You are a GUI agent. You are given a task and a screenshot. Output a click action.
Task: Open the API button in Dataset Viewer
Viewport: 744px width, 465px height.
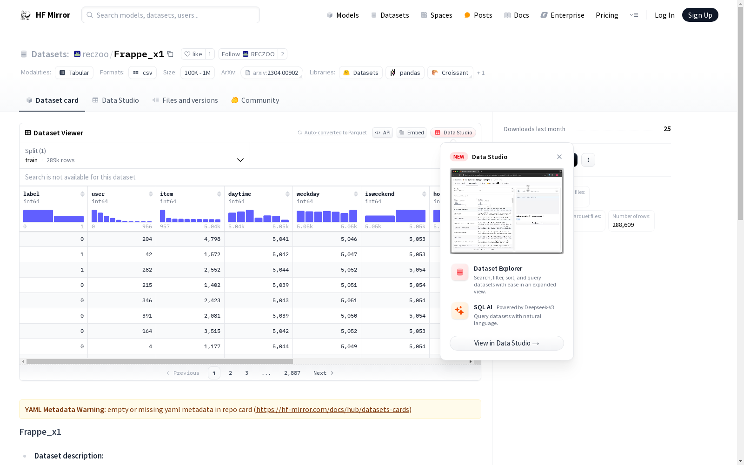click(x=383, y=133)
